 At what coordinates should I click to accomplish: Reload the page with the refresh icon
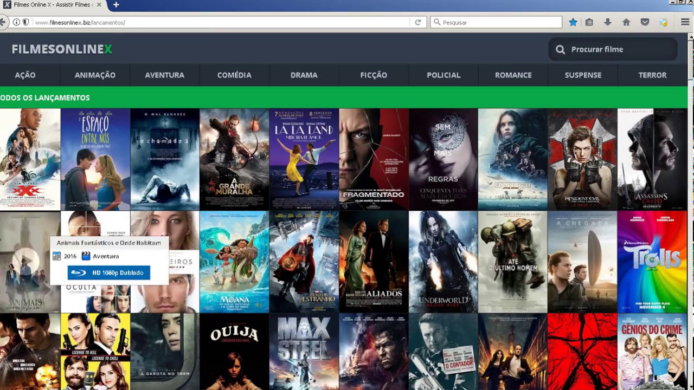[x=418, y=22]
